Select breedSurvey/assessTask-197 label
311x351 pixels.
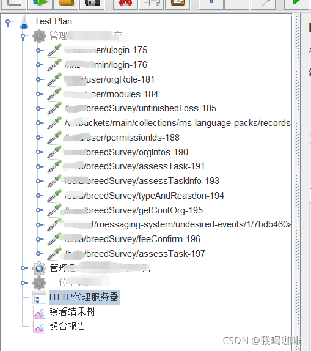tap(134, 254)
